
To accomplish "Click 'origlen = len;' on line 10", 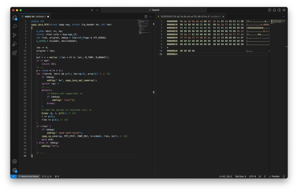I will coord(45,51).
